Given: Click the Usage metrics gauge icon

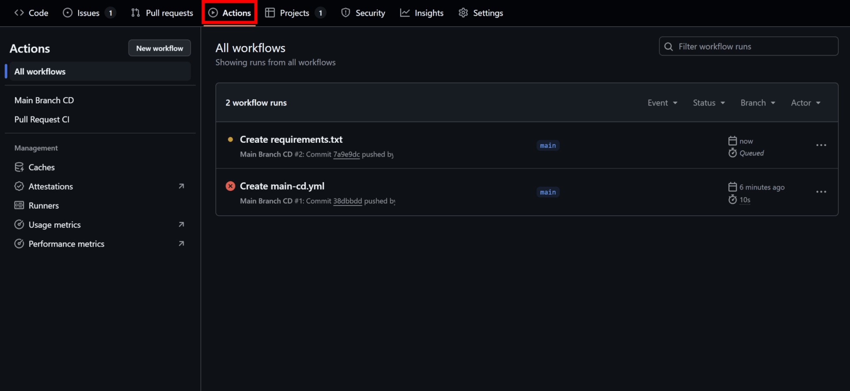Looking at the screenshot, I should tap(19, 225).
